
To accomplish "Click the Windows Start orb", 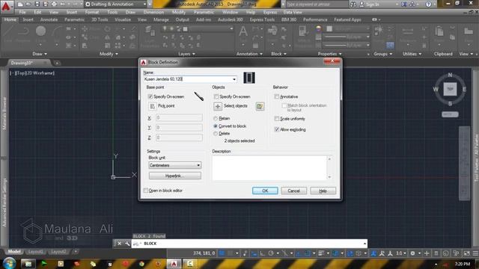I will [x=9, y=263].
